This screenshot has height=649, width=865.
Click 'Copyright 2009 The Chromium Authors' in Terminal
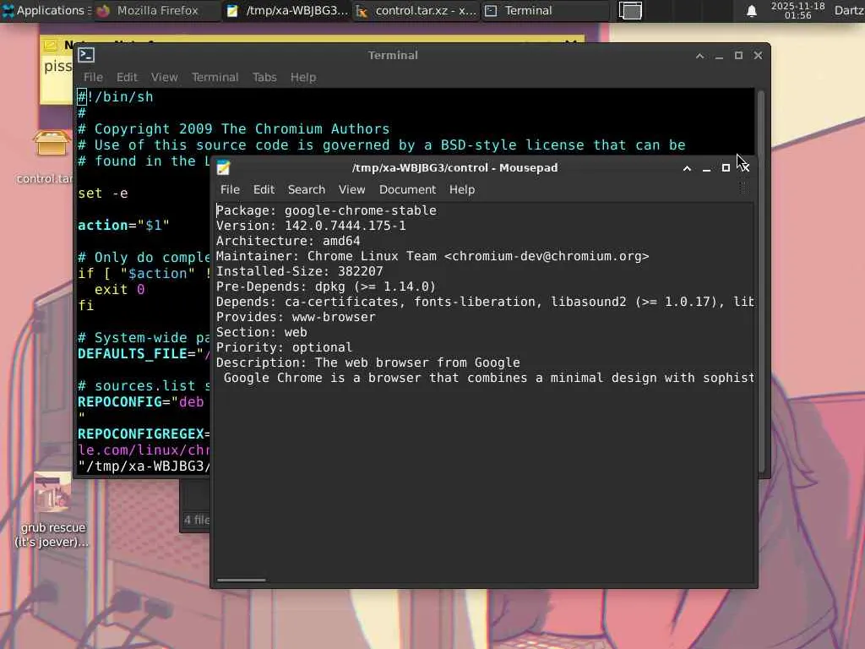[x=242, y=129]
